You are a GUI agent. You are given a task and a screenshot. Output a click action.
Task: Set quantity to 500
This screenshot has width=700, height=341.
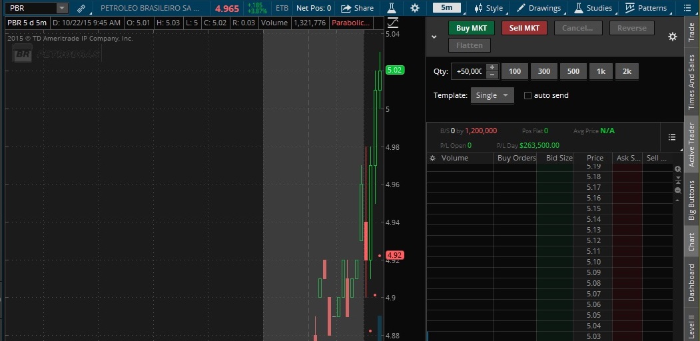(x=573, y=71)
